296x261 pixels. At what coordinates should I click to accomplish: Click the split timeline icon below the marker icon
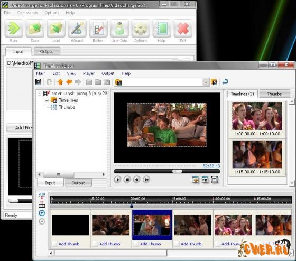[x=42, y=204]
